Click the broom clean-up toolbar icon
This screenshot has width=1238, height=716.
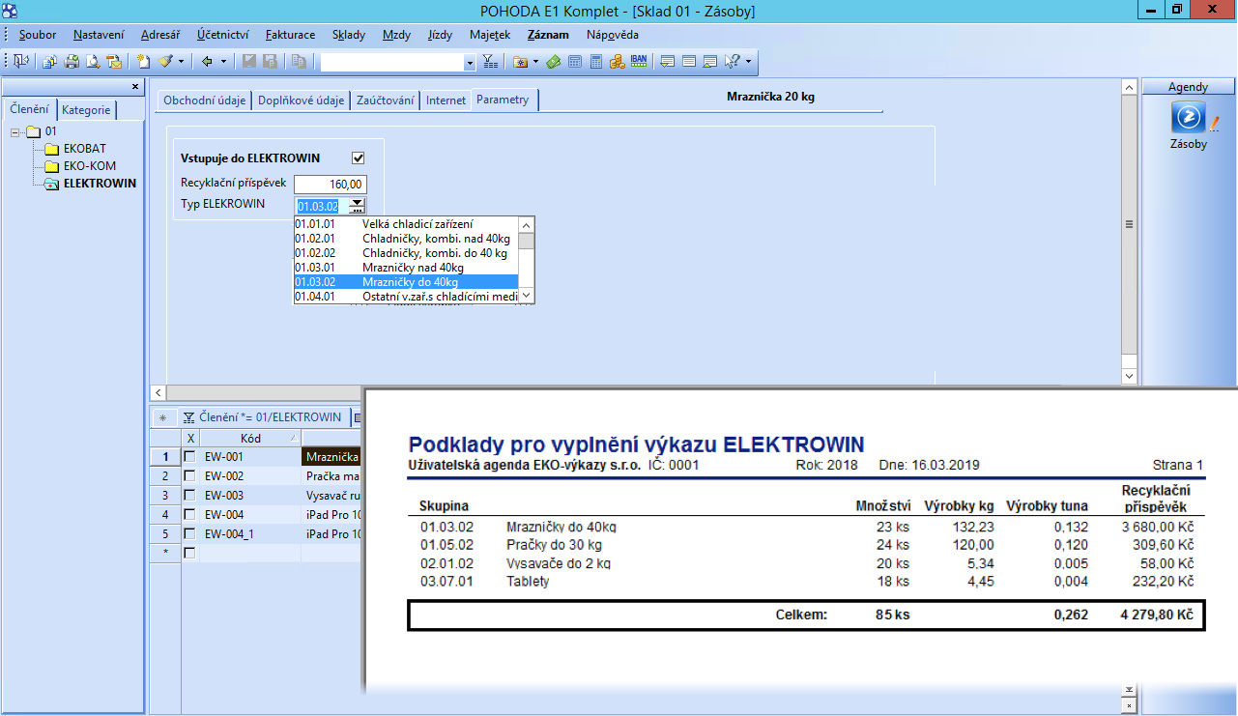tap(165, 61)
